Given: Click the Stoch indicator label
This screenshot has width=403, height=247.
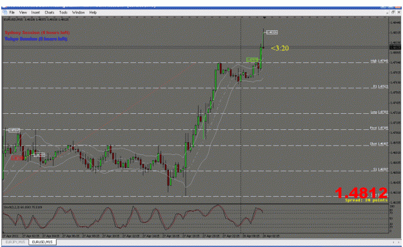Looking at the screenshot, I should (x=23, y=207).
